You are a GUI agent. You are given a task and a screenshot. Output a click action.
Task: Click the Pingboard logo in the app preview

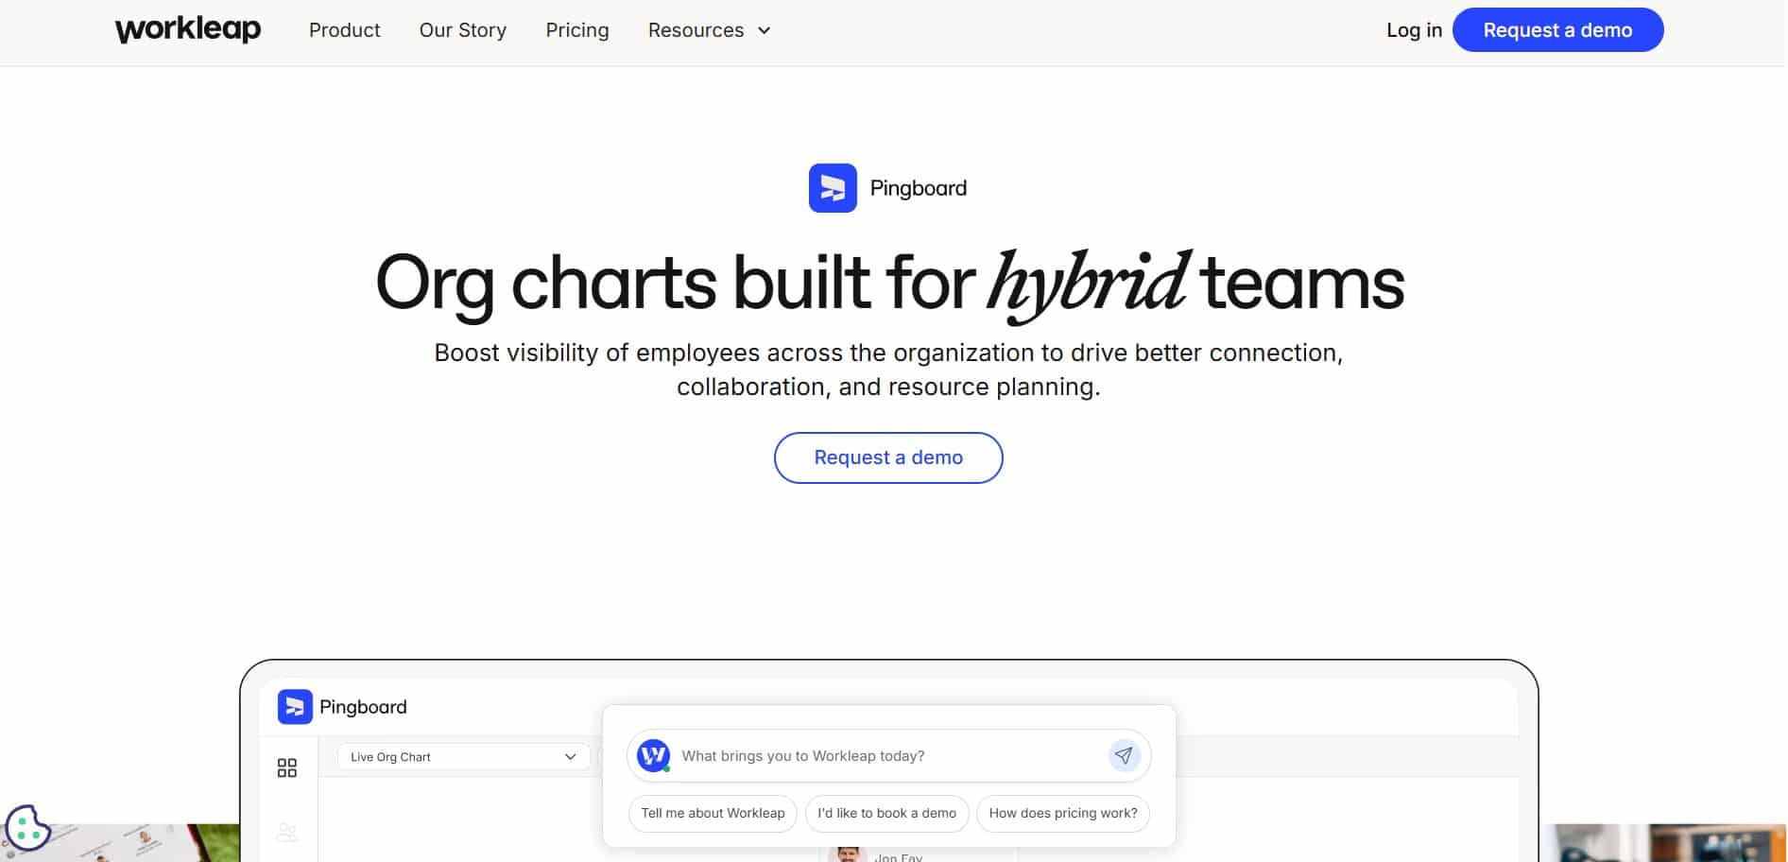point(342,707)
